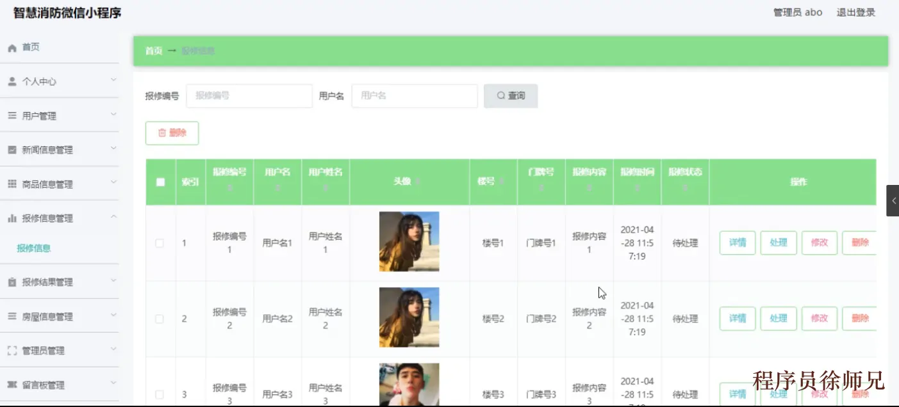The width and height of the screenshot is (899, 407).
Task: Expand the 个人中心 chevron
Action: click(x=113, y=81)
